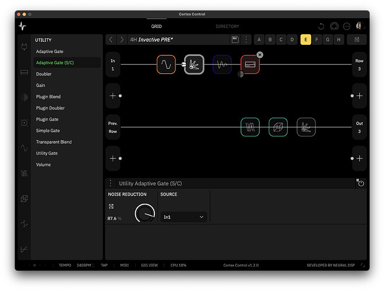Open the noise reduction parameter assign icon
385x291 pixels.
click(x=111, y=207)
